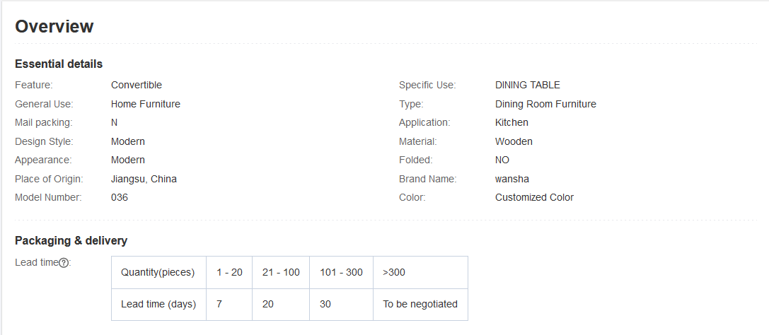The width and height of the screenshot is (769, 335).
Task: Click the Wooden material value
Action: (514, 141)
